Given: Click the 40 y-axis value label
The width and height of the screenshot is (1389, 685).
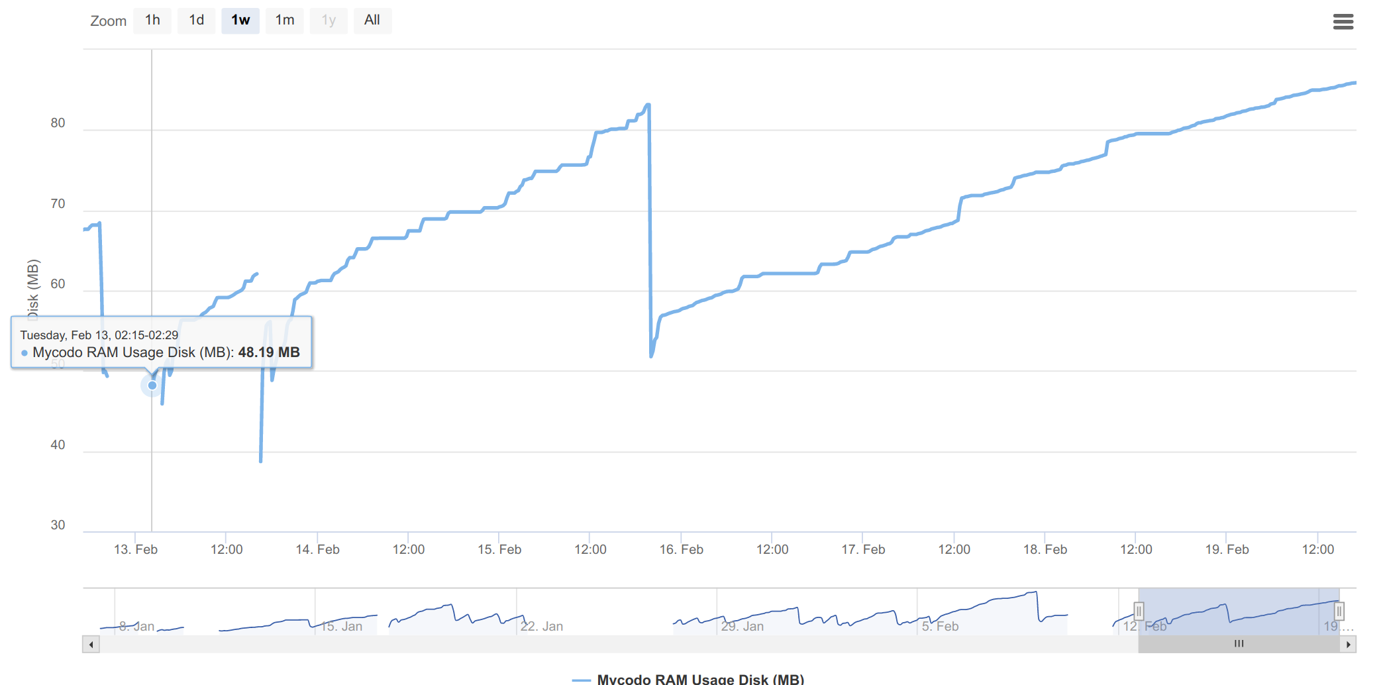Looking at the screenshot, I should click(x=58, y=445).
